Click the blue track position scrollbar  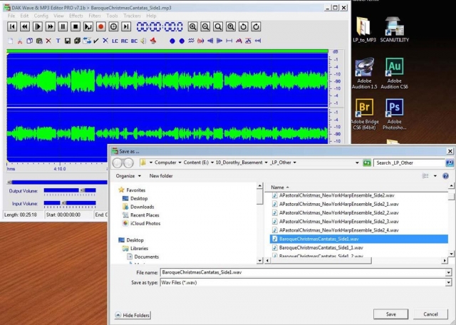pyautogui.click(x=57, y=182)
